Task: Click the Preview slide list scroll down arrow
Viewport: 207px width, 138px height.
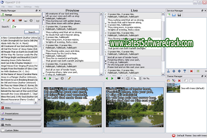Action: click(x=101, y=74)
